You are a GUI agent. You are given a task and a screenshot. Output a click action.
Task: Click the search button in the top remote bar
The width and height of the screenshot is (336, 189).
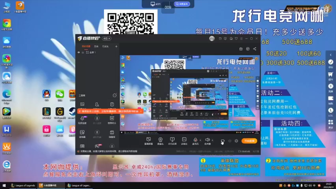pos(182,4)
